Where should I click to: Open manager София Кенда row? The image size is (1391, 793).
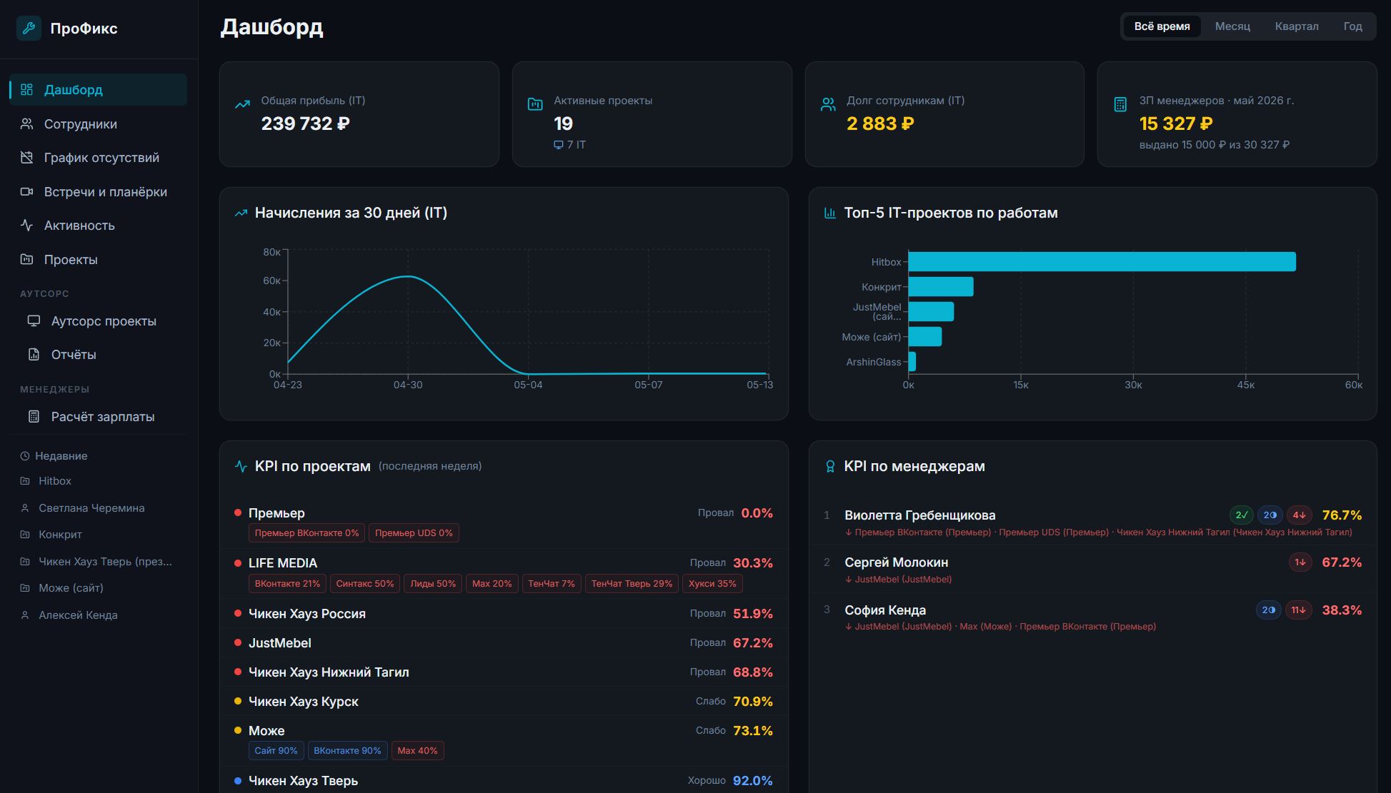pos(1093,617)
